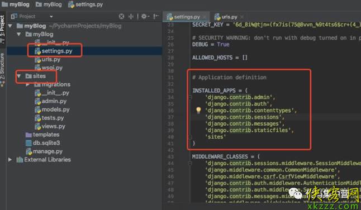The width and height of the screenshot is (361, 210).
Task: Click the lightbulb intention icon on line 36
Action: pyautogui.click(x=198, y=110)
